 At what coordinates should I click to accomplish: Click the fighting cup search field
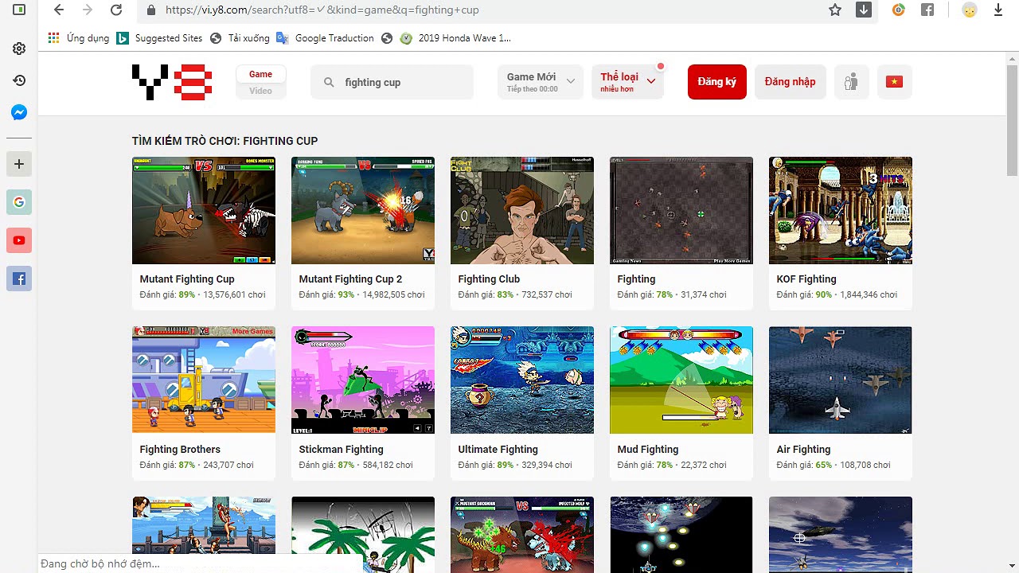(x=392, y=82)
